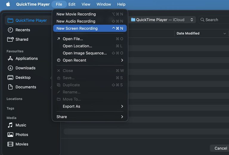This screenshot has height=155, width=229.
Task: Click the Music note icon
Action: (x=10, y=125)
